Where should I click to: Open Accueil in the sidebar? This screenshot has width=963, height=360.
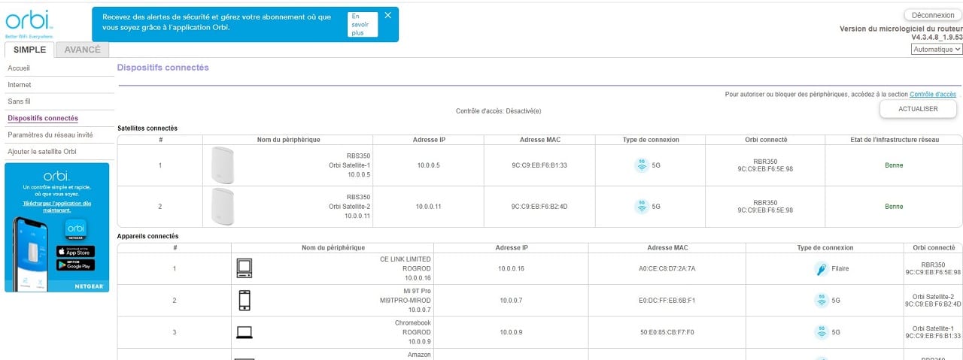tap(19, 68)
